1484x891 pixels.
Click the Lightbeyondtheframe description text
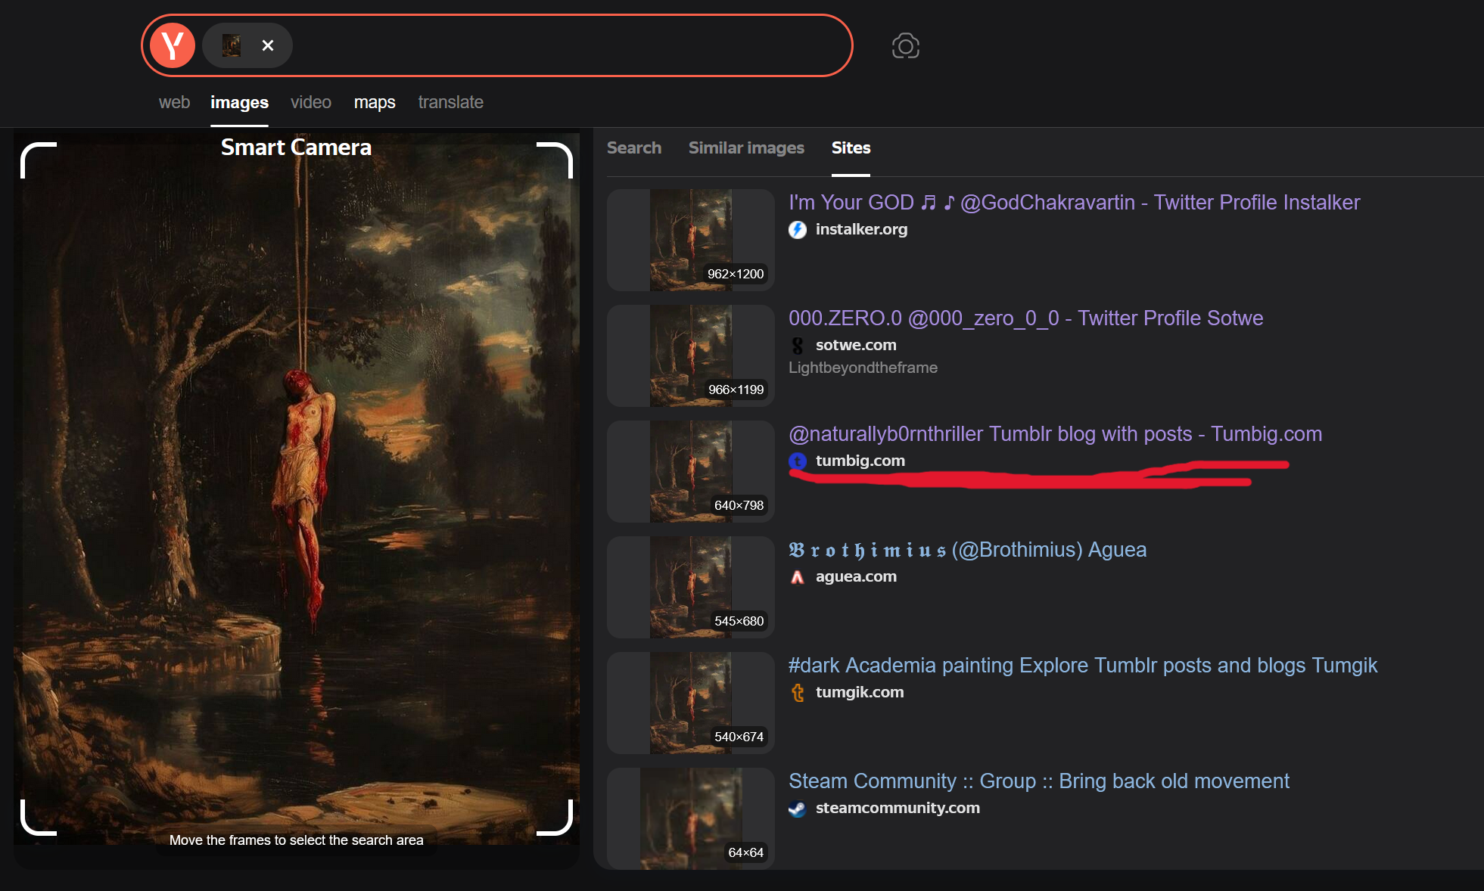pyautogui.click(x=863, y=368)
